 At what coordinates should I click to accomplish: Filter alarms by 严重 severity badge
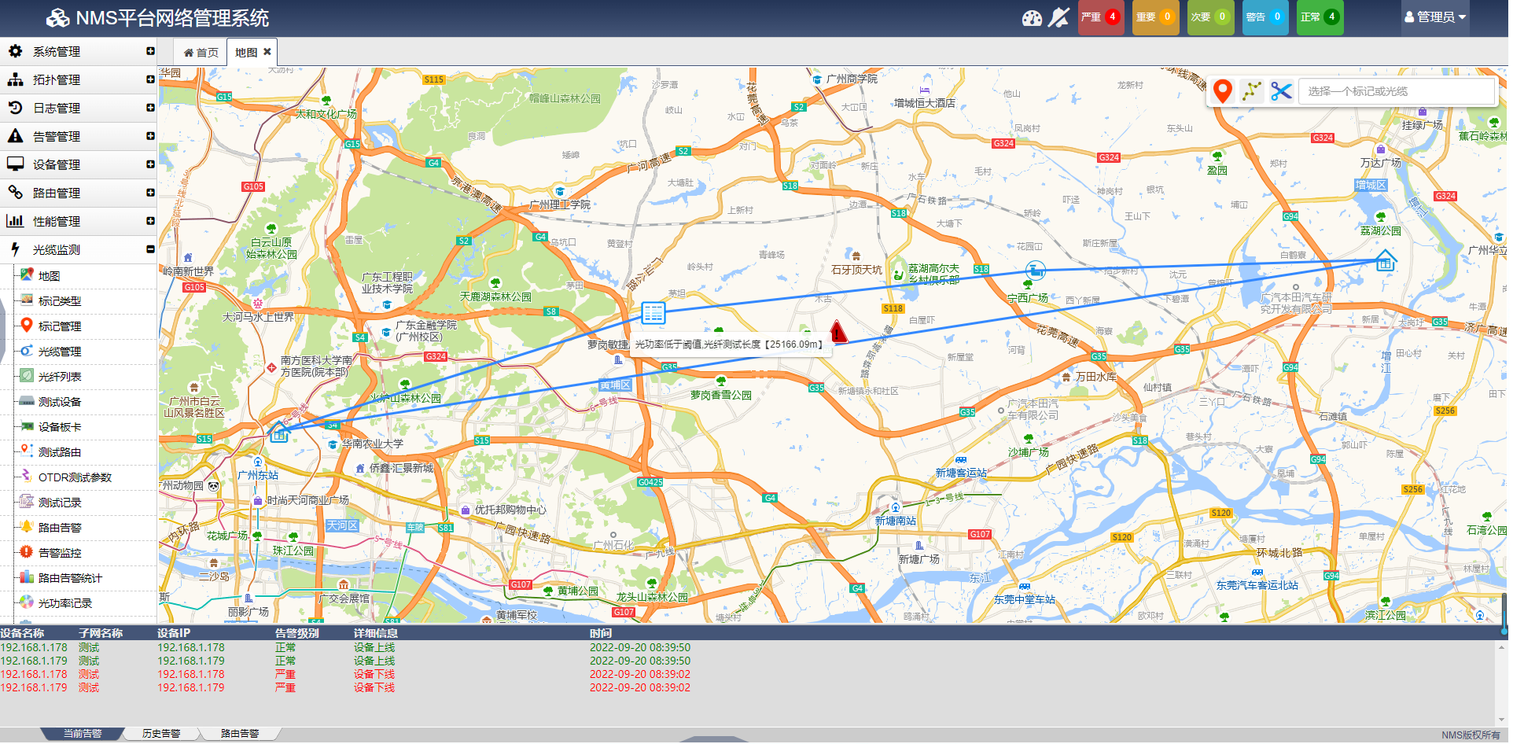tap(1100, 17)
